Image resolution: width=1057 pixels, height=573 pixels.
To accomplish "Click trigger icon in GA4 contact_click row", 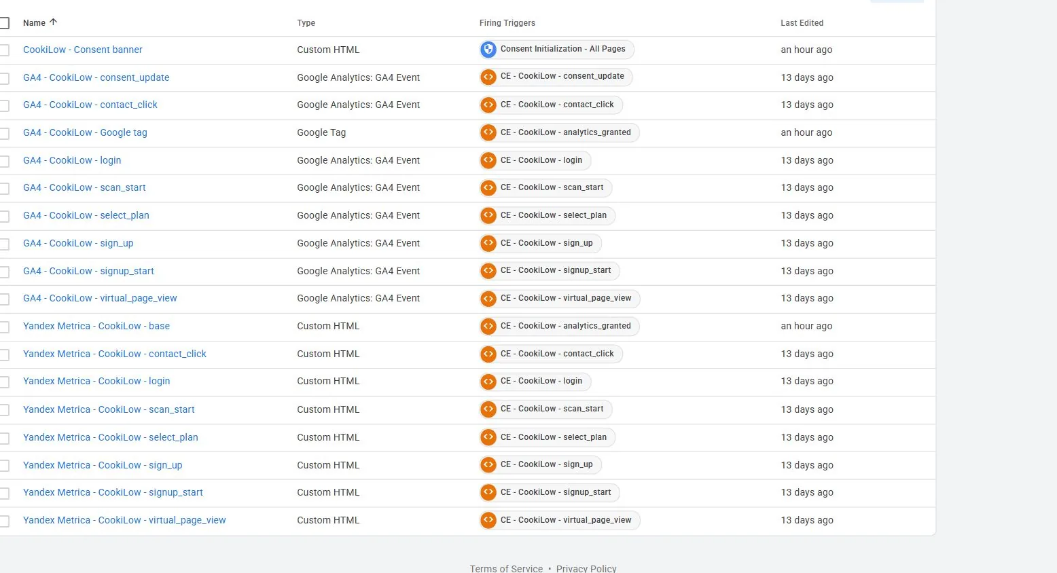I will coord(488,105).
